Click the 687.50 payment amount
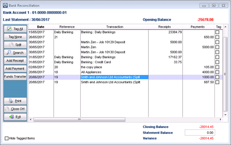The width and height of the screenshot is (231, 145). [209, 82]
